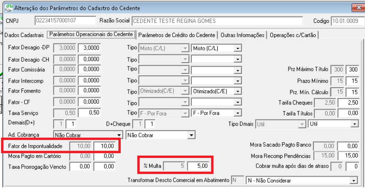The width and height of the screenshot is (365, 188).
Task: Expand editable Fator Desagio -DP Tipo dropdown
Action: click(237, 48)
